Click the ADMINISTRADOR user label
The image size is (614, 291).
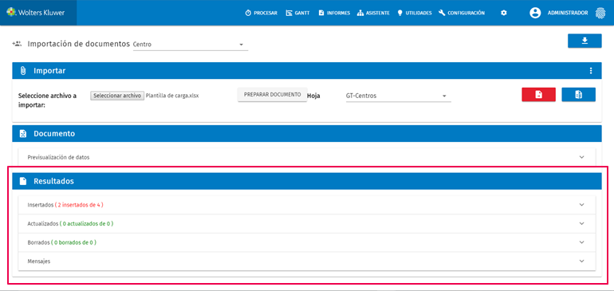[568, 13]
